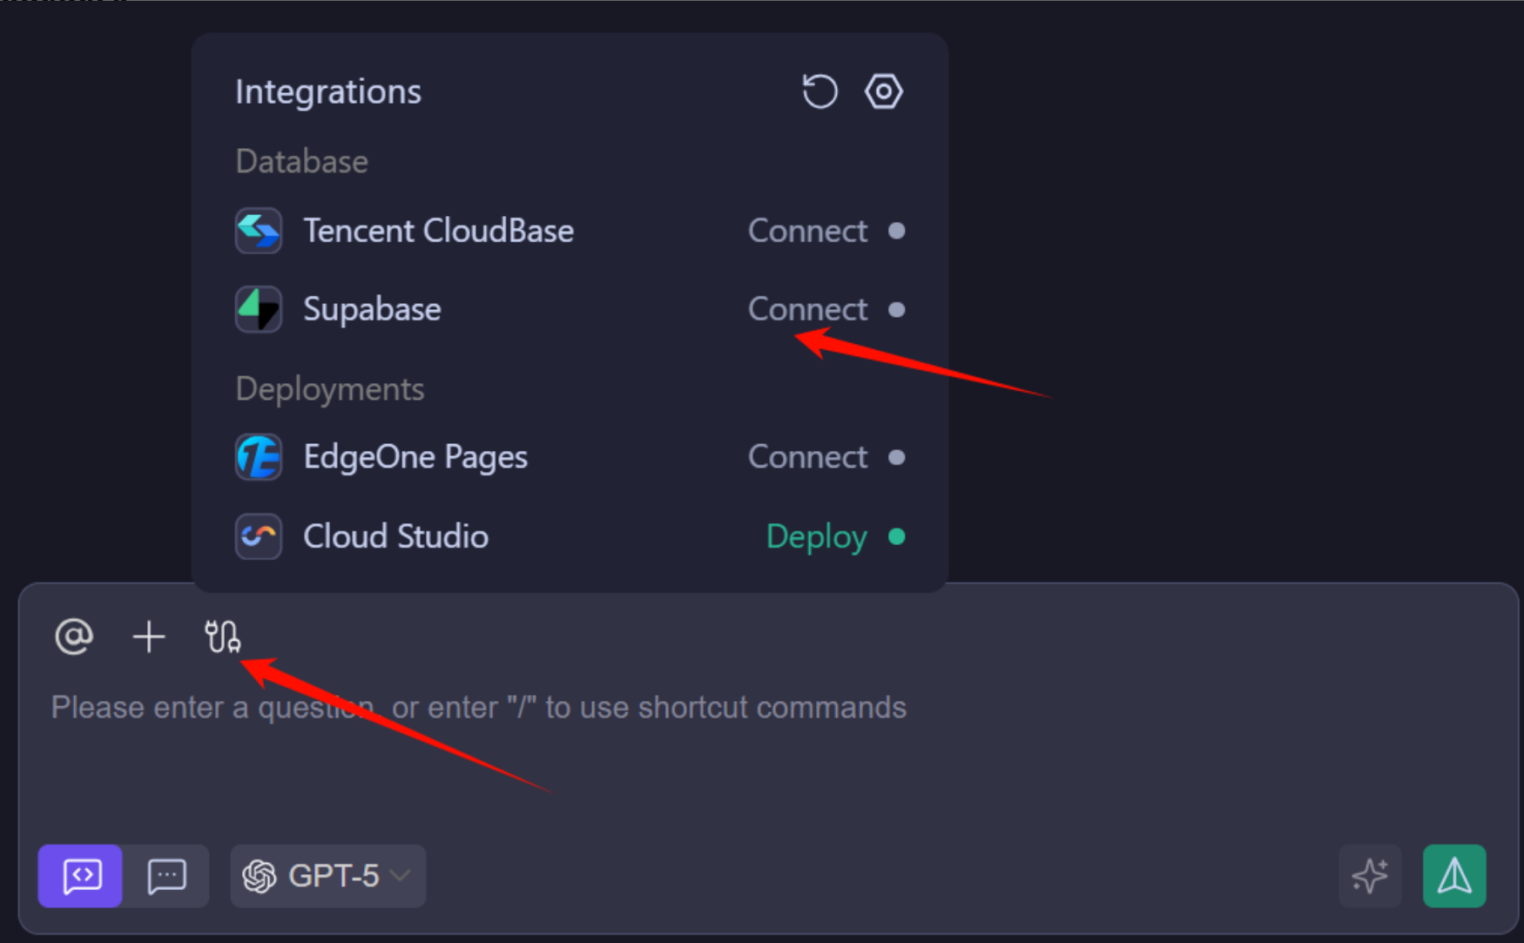Click the refresh integrations icon
This screenshot has width=1524, height=943.
tap(819, 91)
